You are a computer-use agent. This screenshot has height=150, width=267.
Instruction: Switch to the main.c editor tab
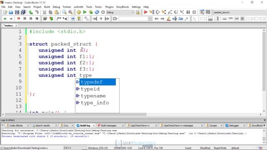pos(8,25)
